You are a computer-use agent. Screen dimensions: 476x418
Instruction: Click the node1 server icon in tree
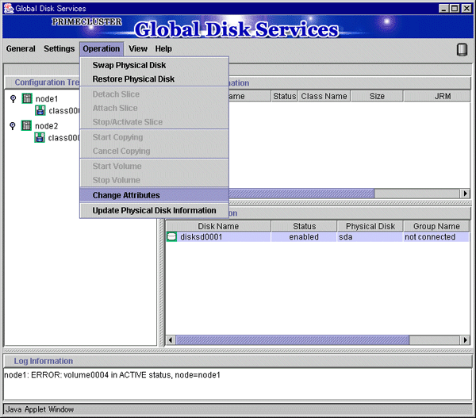tap(27, 98)
